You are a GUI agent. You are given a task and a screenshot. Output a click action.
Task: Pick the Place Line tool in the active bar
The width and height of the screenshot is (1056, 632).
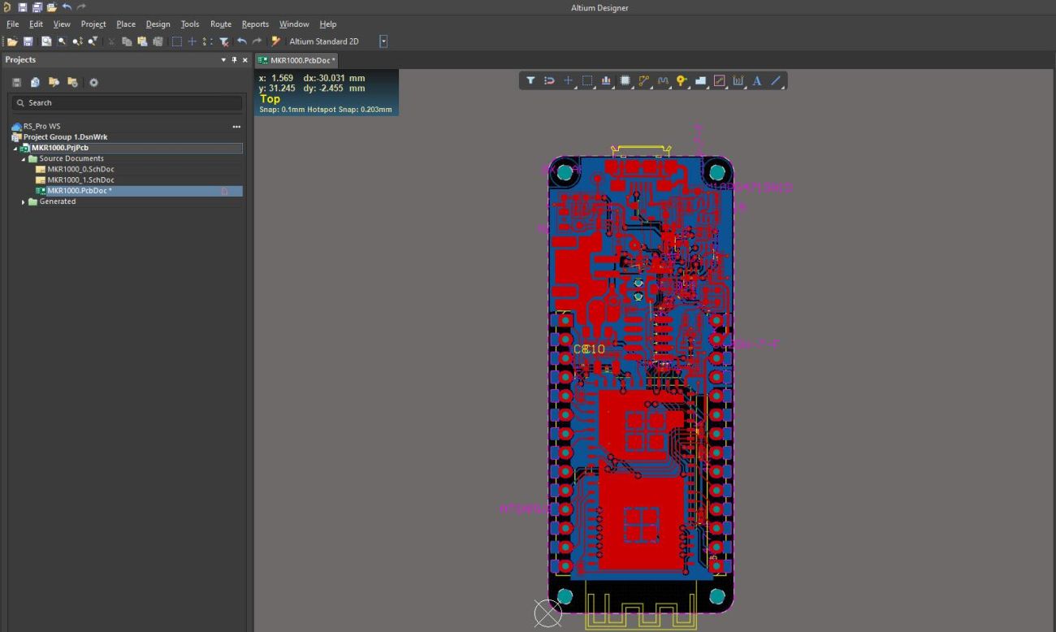coord(776,80)
